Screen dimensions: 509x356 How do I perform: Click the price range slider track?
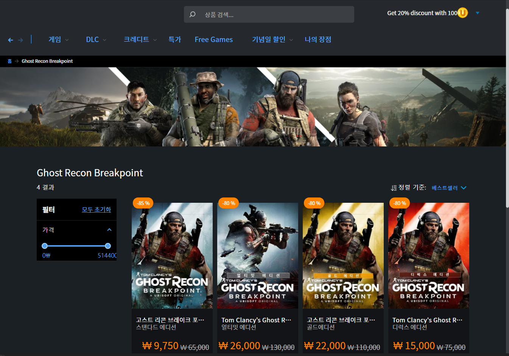76,246
